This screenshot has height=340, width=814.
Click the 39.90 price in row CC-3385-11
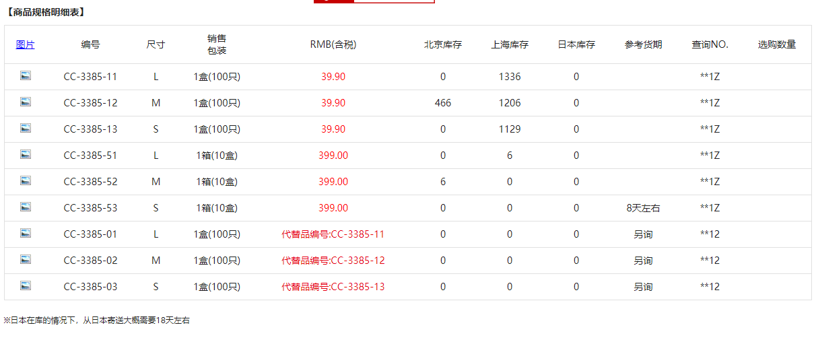click(x=333, y=77)
